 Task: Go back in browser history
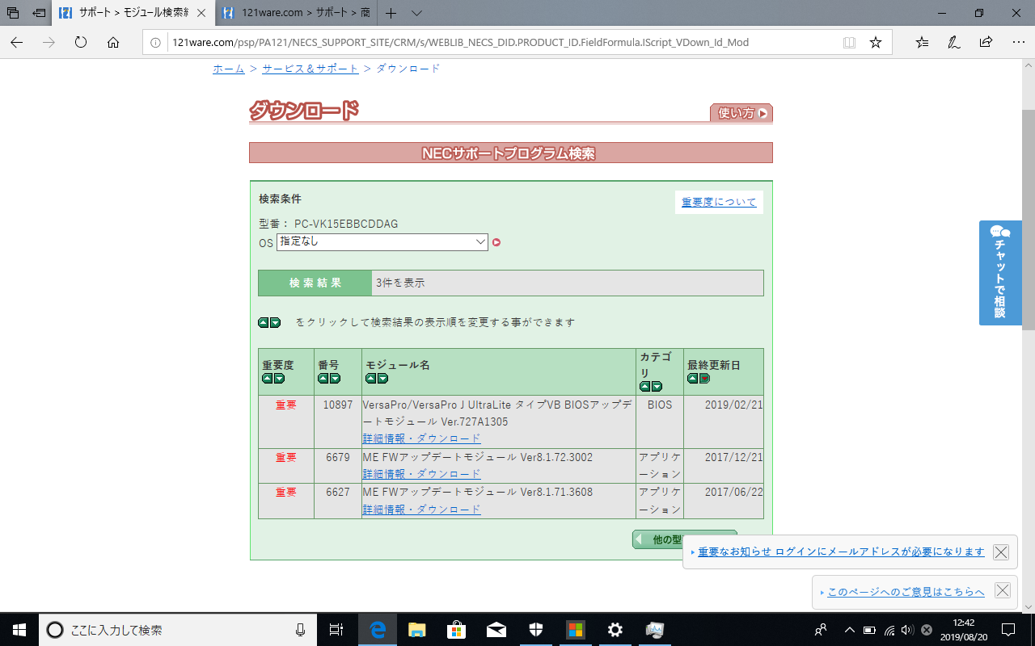pyautogui.click(x=16, y=42)
